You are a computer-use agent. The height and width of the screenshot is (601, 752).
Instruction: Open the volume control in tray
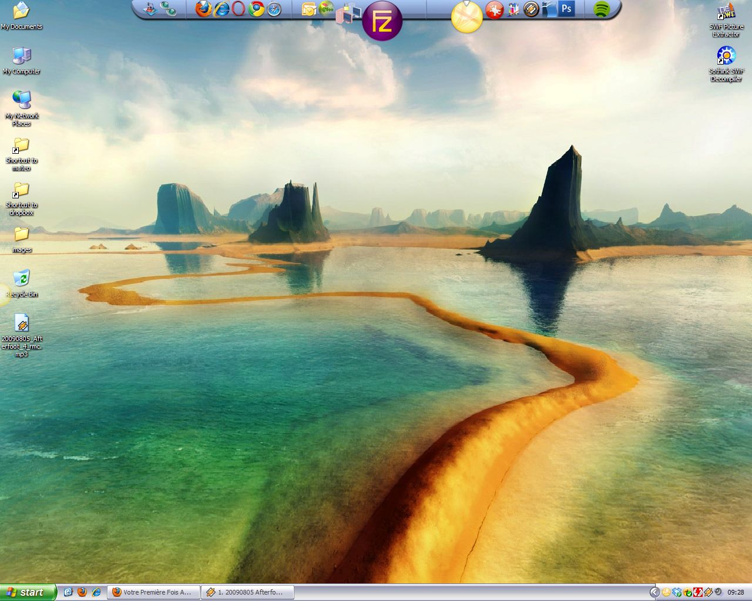coord(719,592)
